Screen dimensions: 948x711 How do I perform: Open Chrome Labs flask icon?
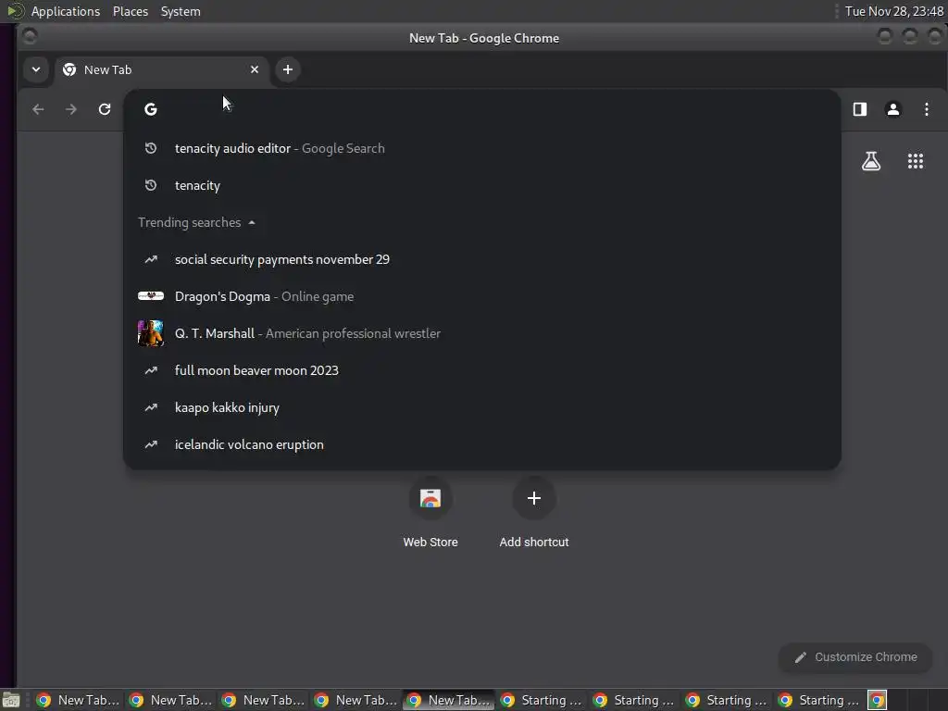(x=871, y=161)
